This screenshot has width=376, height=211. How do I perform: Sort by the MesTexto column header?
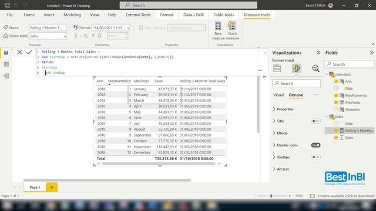(141, 81)
